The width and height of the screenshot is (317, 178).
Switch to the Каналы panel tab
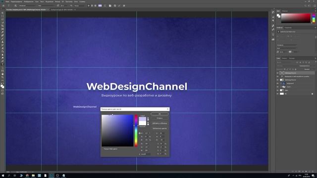click(284, 58)
